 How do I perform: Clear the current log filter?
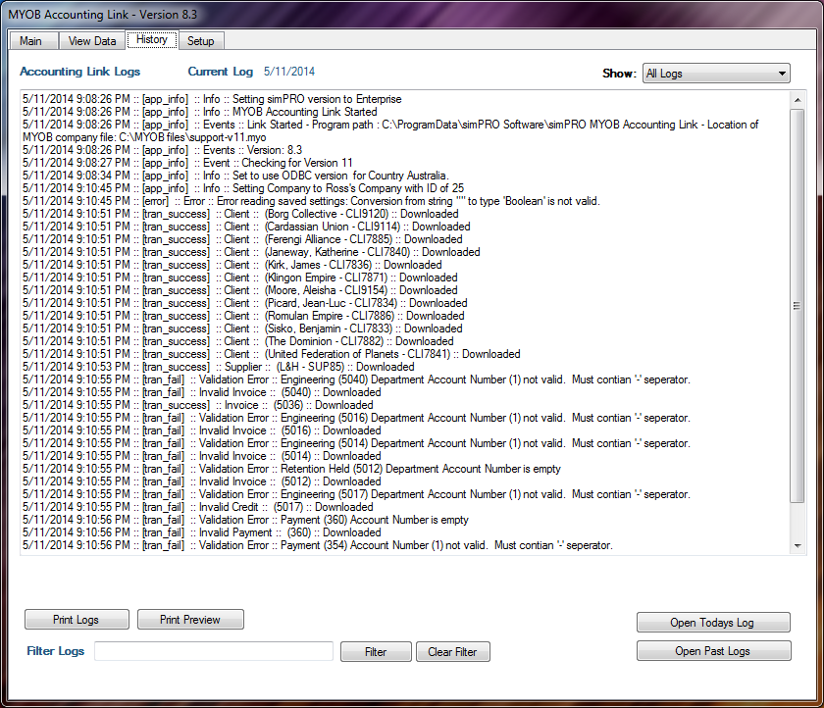(x=452, y=651)
